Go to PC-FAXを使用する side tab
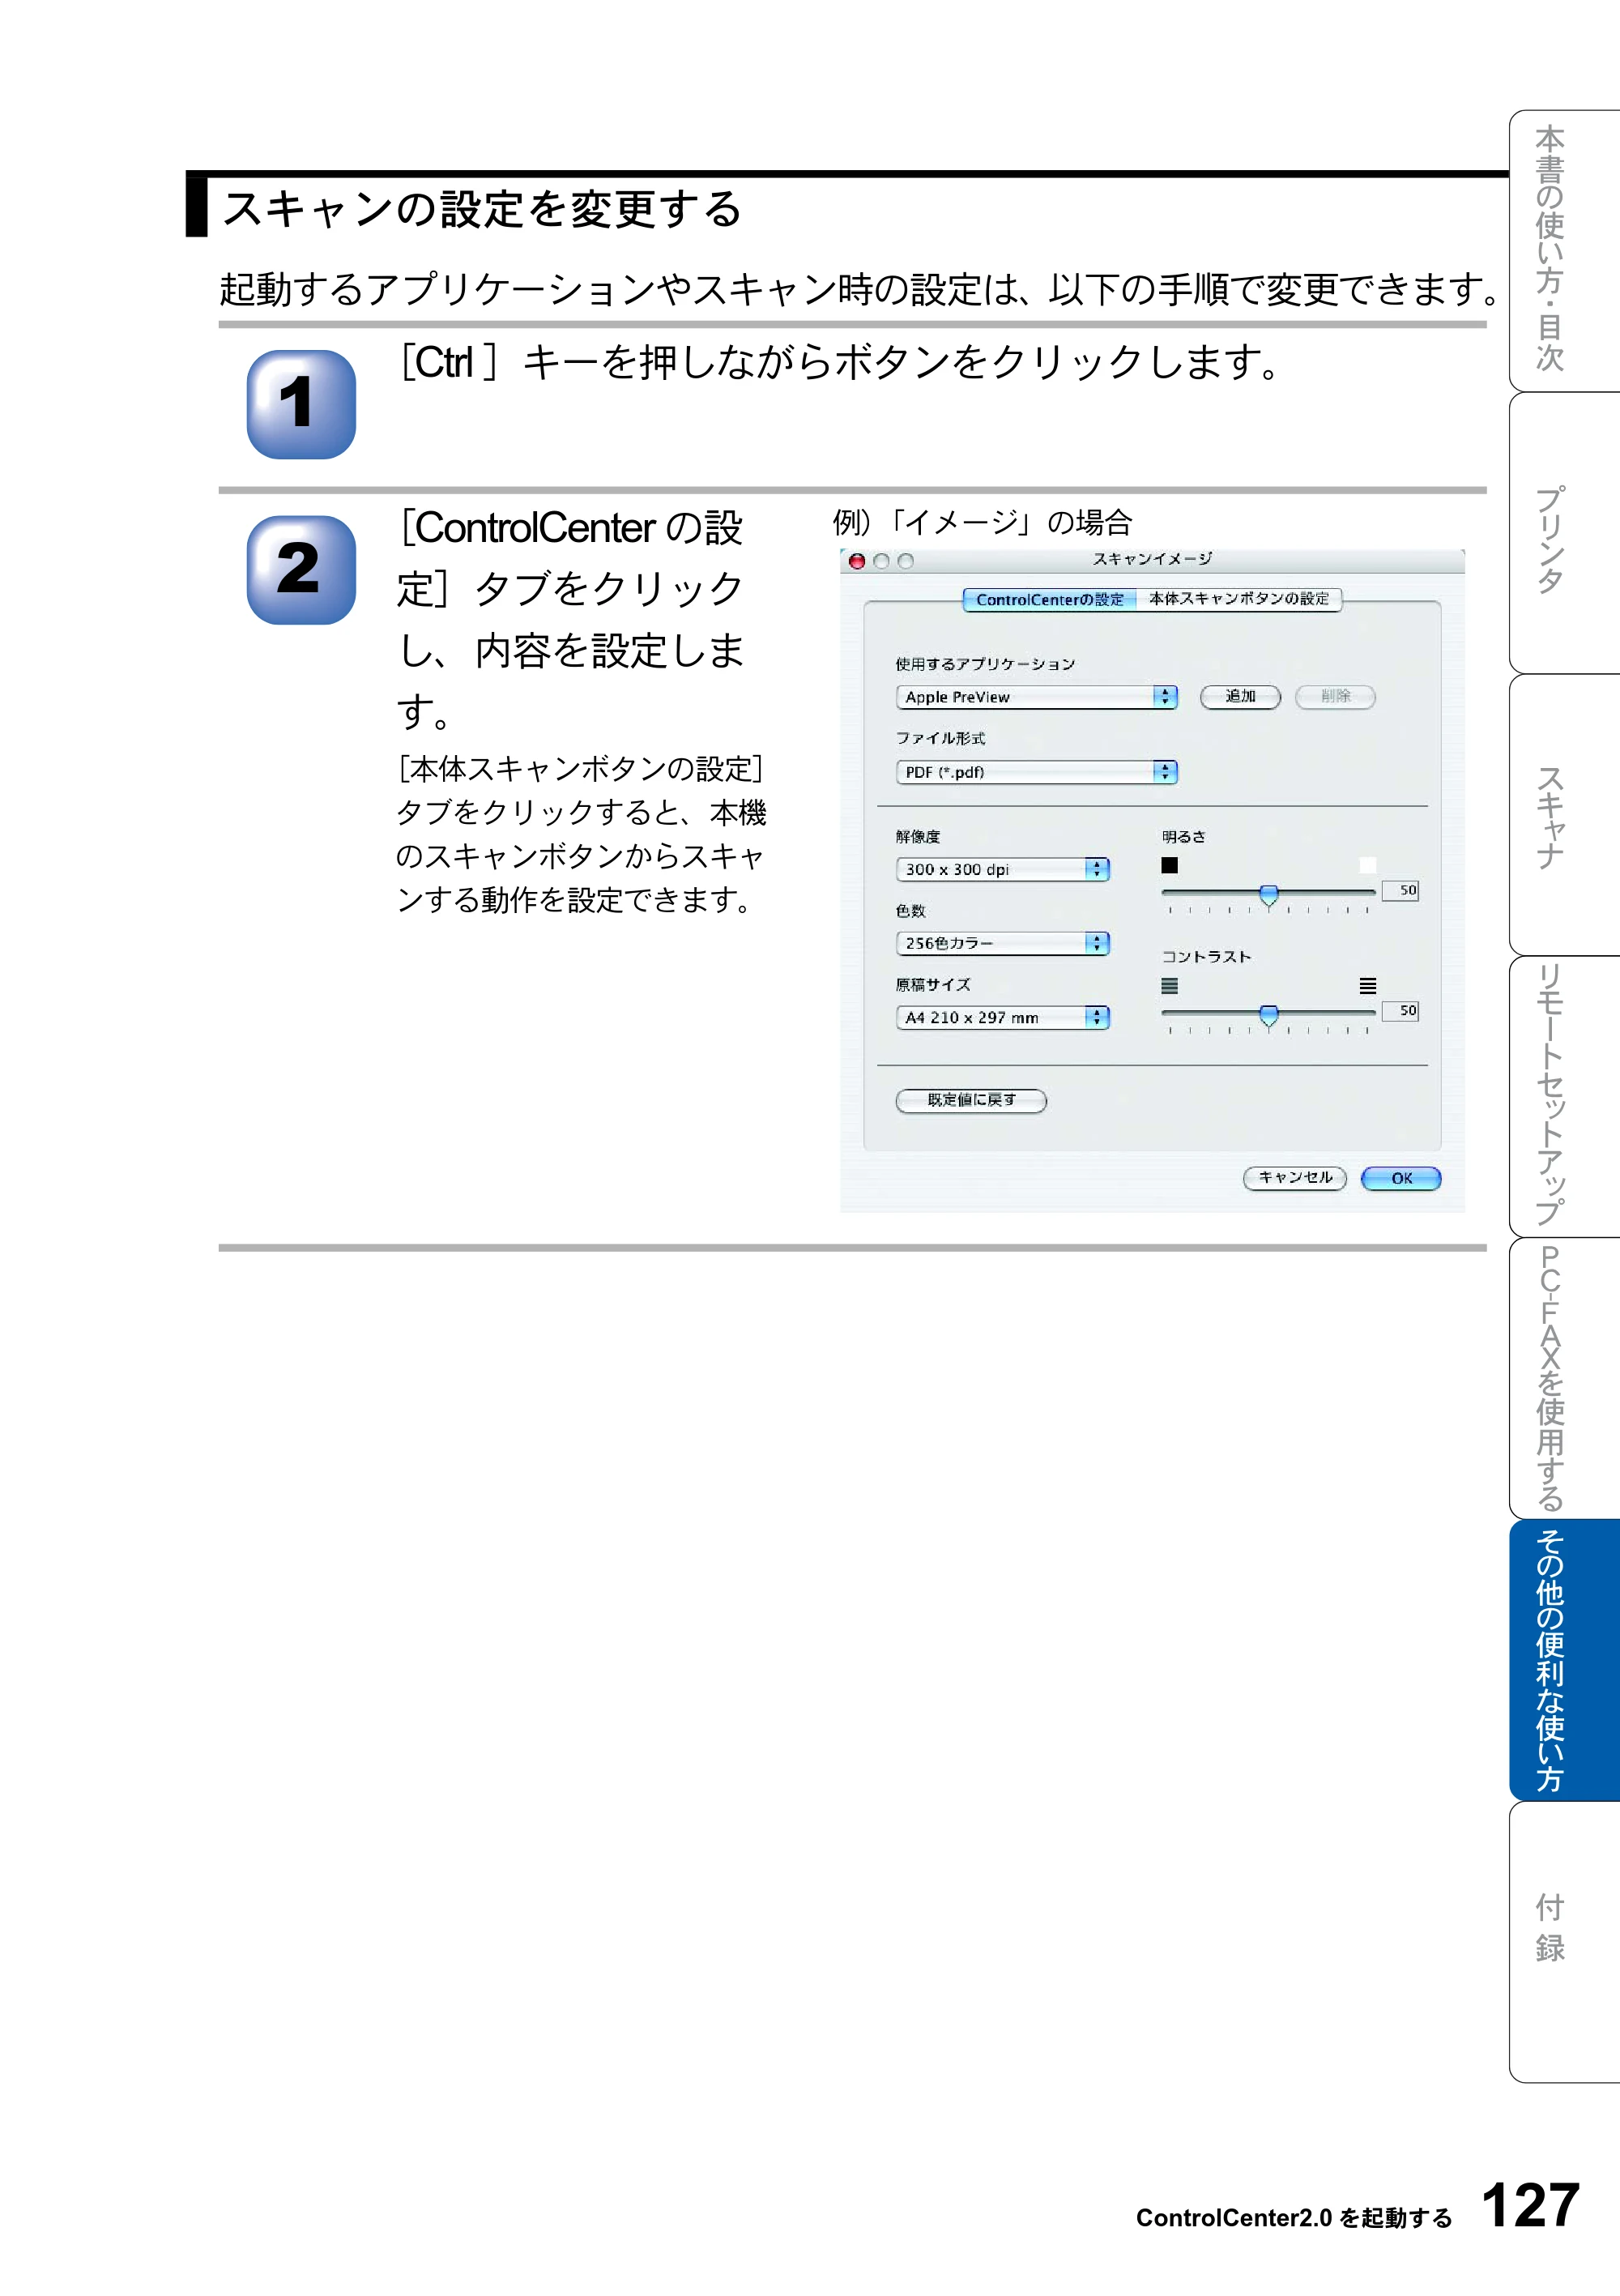 [1564, 1378]
